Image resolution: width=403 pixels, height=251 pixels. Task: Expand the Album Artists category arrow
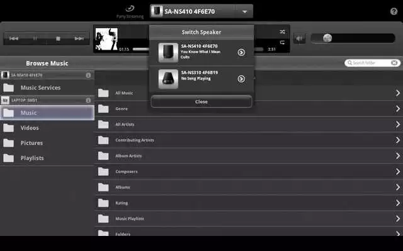tap(397, 156)
